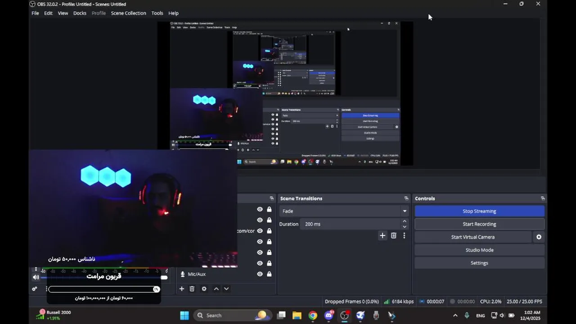Toggle the lock on the topmost source row
This screenshot has height=324, width=576.
[269, 209]
